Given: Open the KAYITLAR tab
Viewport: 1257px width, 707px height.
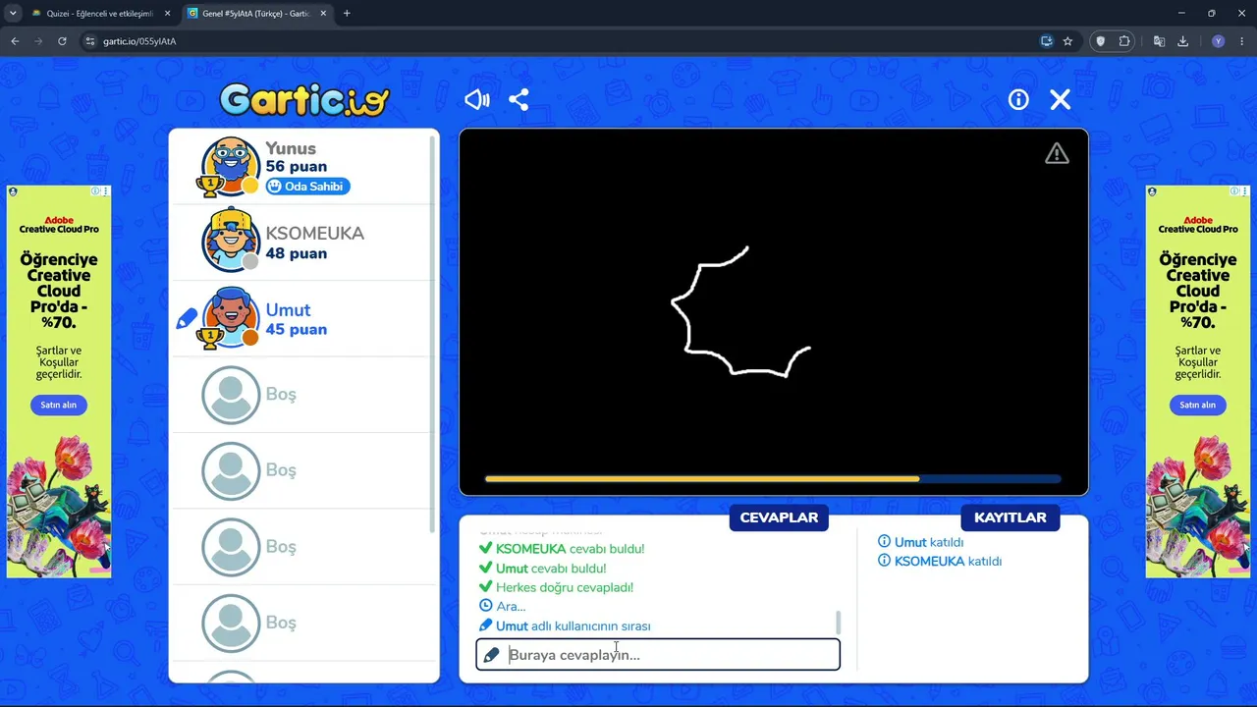Looking at the screenshot, I should pyautogui.click(x=1010, y=517).
